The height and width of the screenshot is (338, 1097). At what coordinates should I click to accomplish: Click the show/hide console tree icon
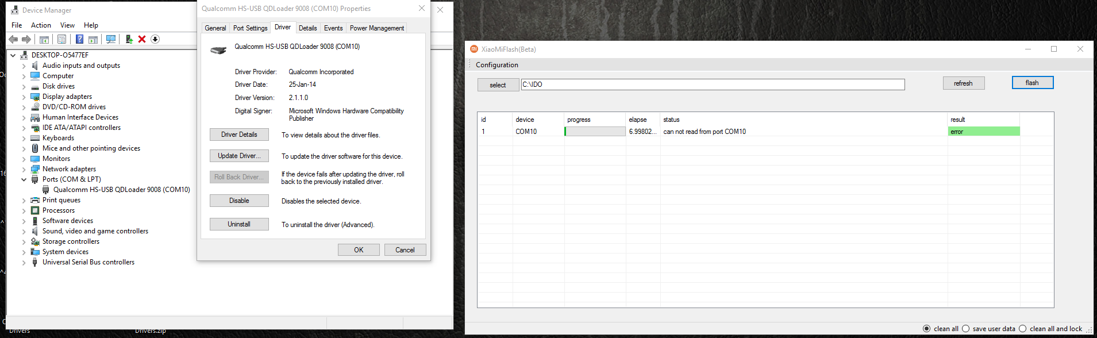pyautogui.click(x=44, y=39)
